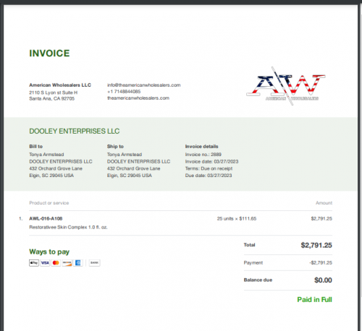Screen dimensions: 362x331
Task: Click DOOLEY ENTERPRISES LLC under Ship to
Action: 139,161
